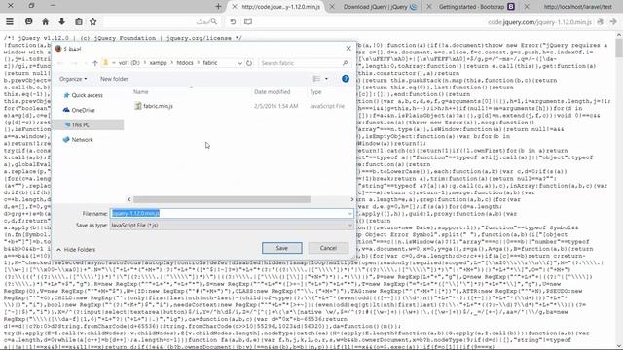
Task: Click the horizontal scrollbar in file list
Action: point(222,199)
